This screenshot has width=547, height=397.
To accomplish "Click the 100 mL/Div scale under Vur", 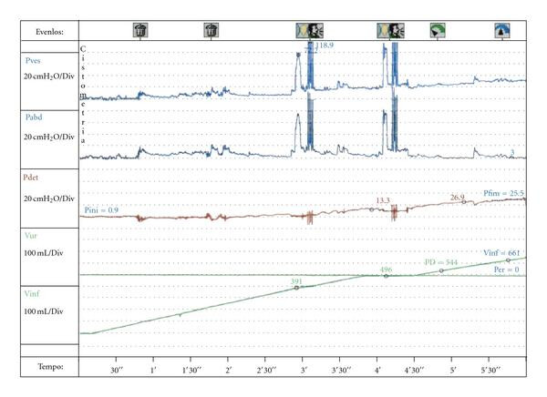I will (44, 253).
